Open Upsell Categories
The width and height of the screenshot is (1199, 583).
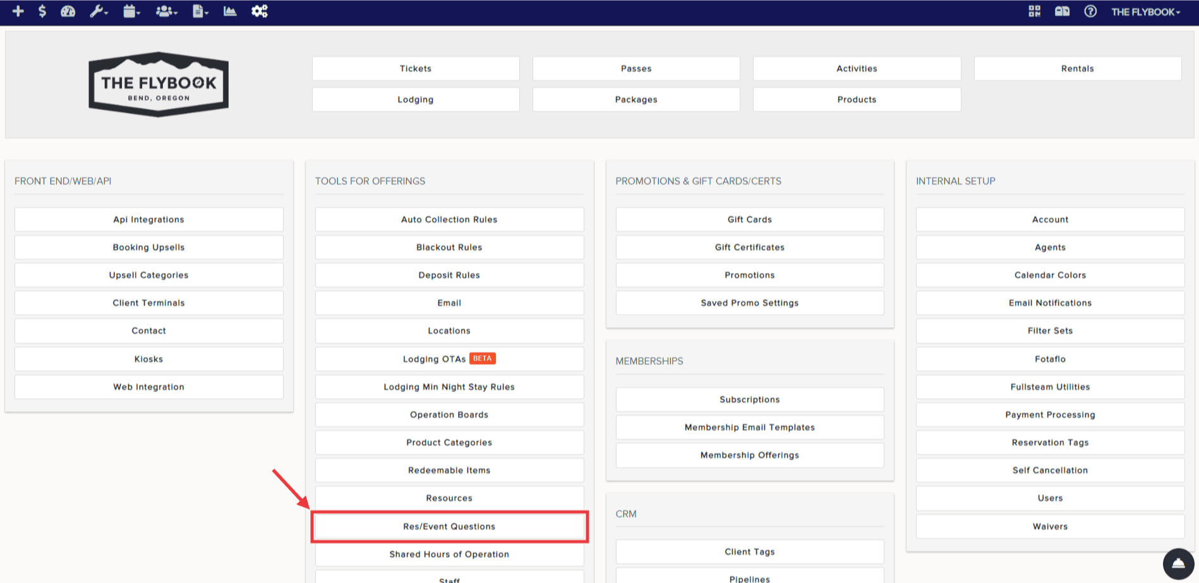149,275
